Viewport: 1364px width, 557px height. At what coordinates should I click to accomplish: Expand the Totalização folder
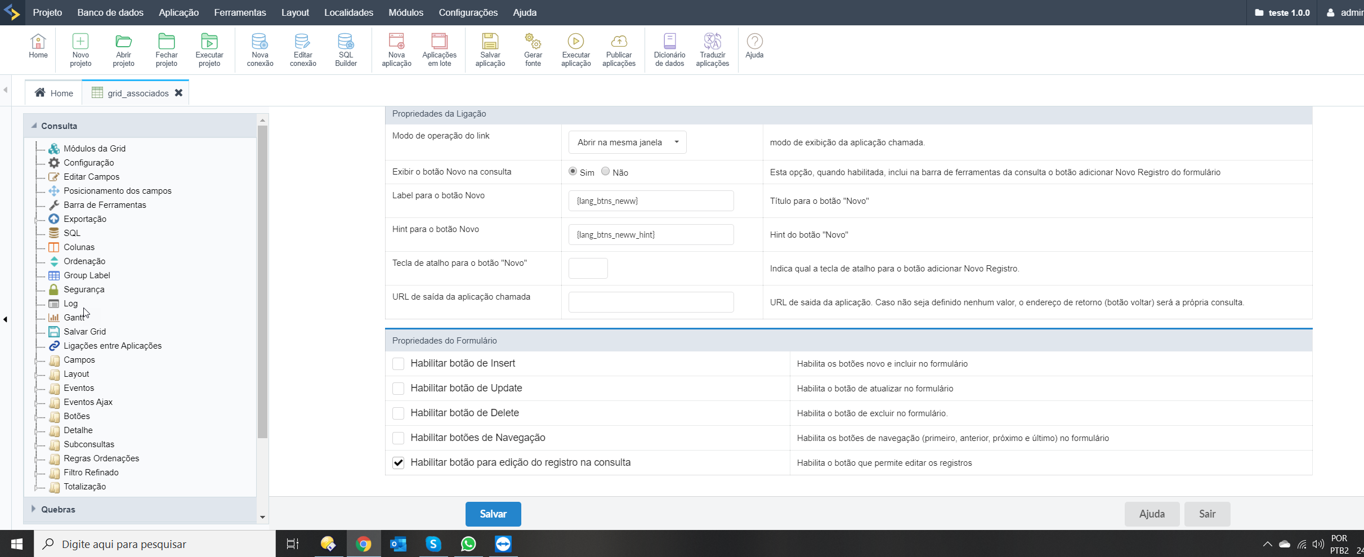tap(37, 487)
